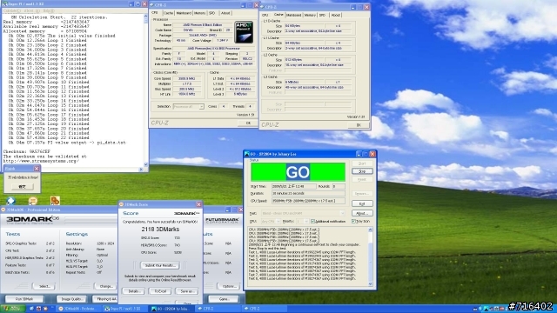557x313 pixels.
Task: Click To Excel button in 3DMark Score
Action: coord(160,291)
